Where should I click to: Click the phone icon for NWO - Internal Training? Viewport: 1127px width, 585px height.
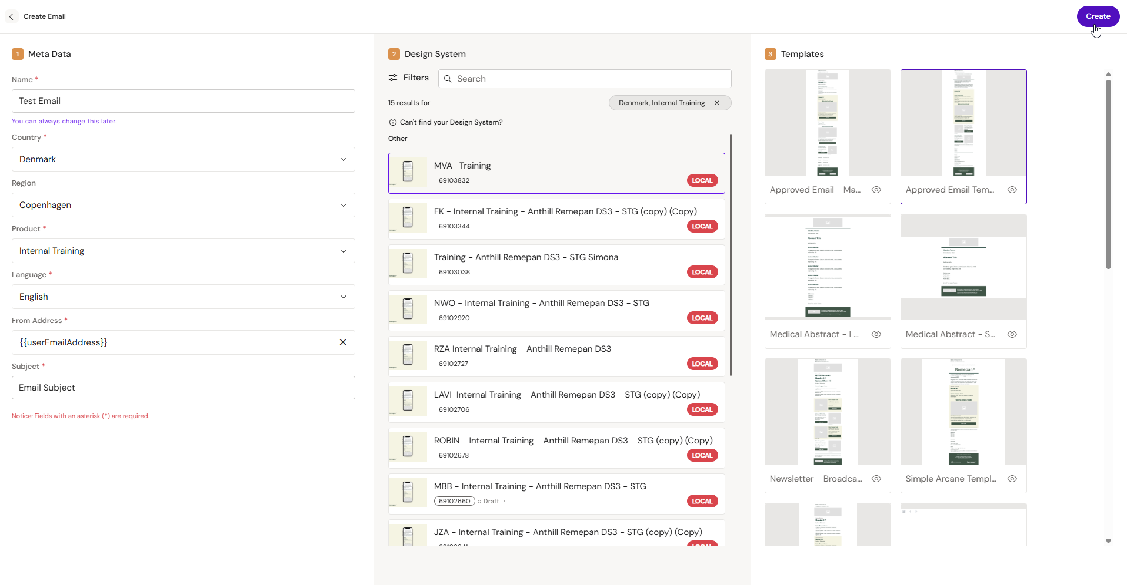tap(408, 309)
